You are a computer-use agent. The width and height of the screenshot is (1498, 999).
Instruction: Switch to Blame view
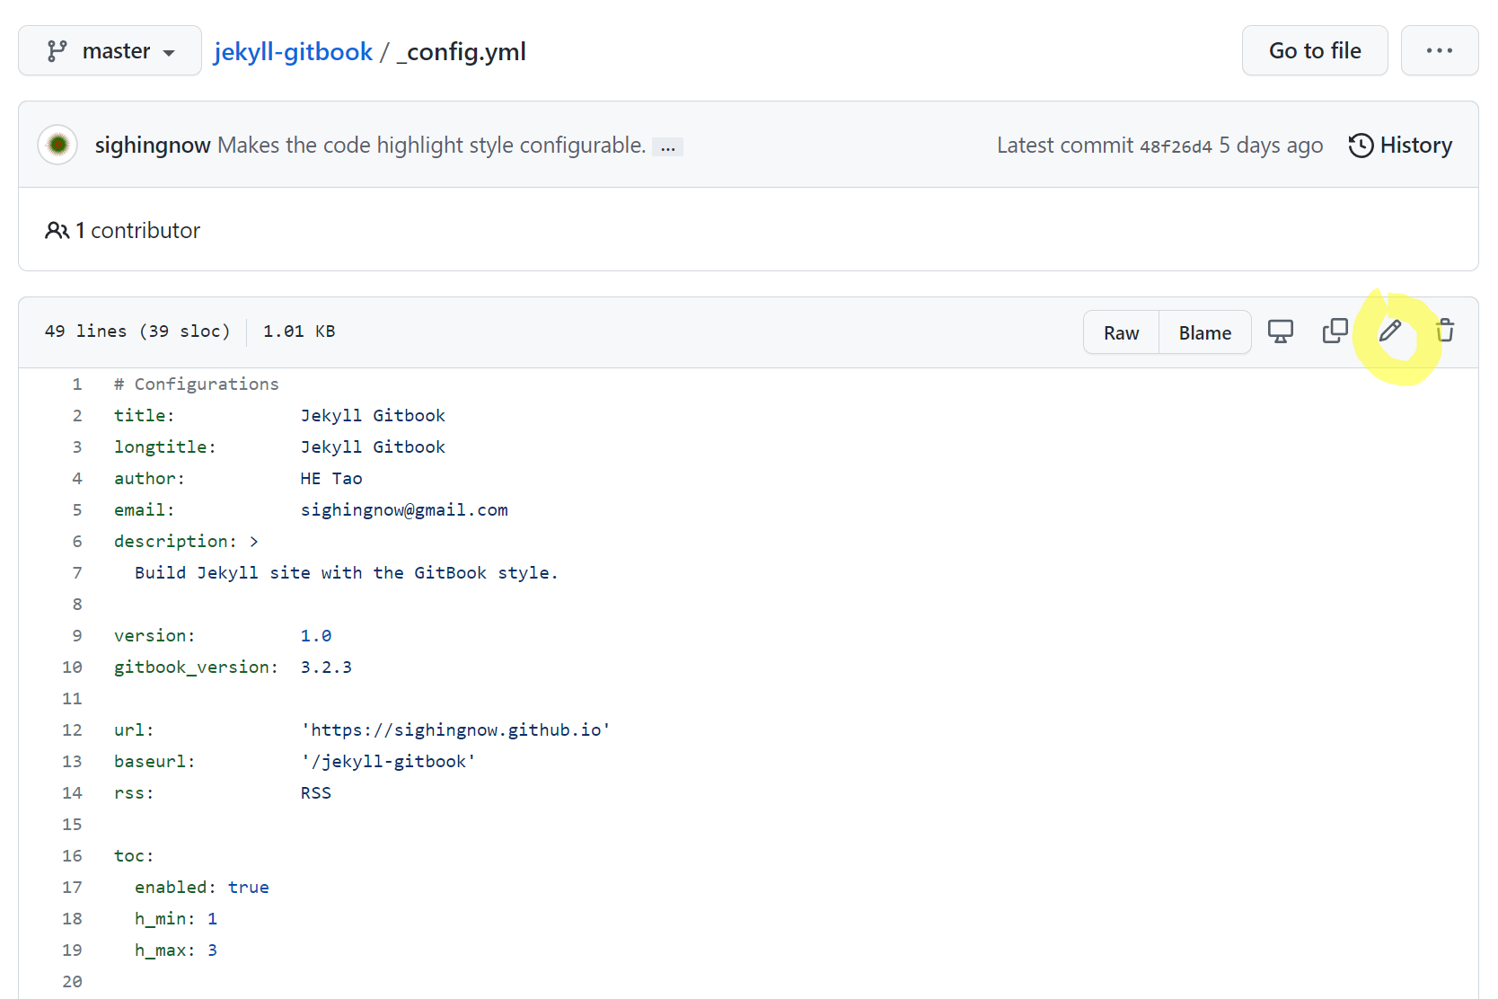[1204, 333]
